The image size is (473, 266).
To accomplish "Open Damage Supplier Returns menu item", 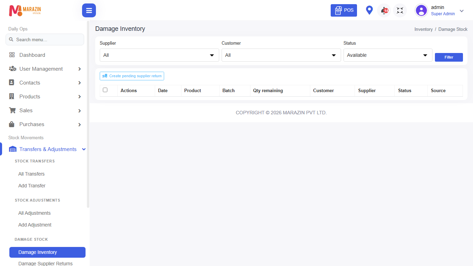I will coord(45,264).
